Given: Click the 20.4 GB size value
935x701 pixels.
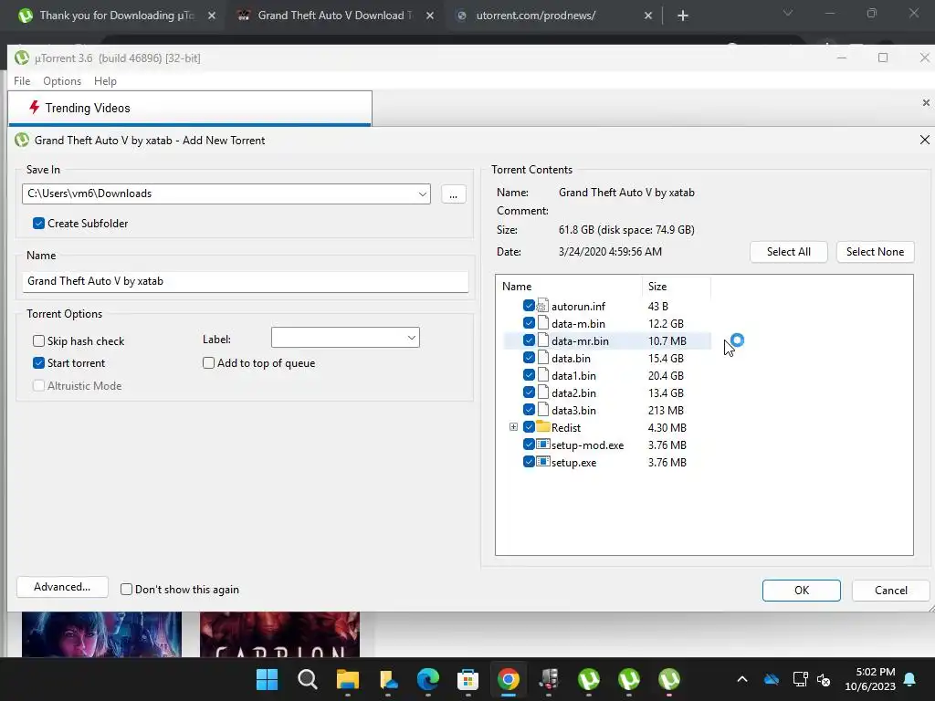Looking at the screenshot, I should [666, 375].
